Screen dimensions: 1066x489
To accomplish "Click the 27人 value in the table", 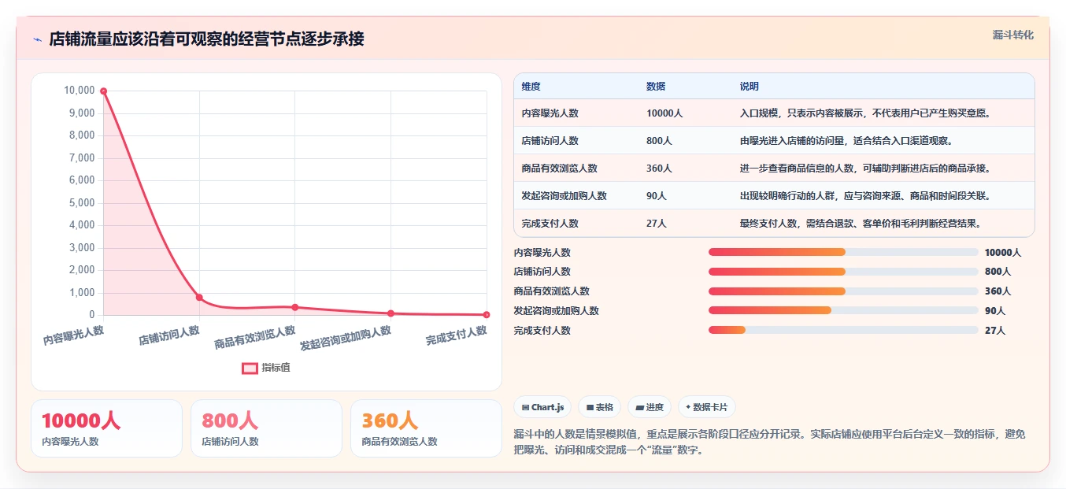I will coord(657,224).
